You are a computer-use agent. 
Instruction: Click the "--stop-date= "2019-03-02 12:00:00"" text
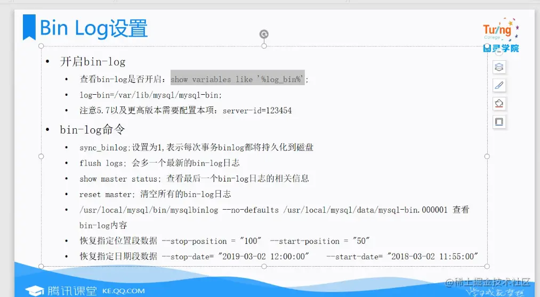coord(235,257)
